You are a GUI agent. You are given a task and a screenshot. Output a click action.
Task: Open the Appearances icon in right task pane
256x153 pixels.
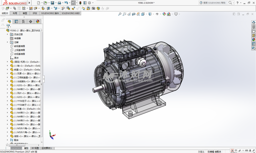(254, 39)
